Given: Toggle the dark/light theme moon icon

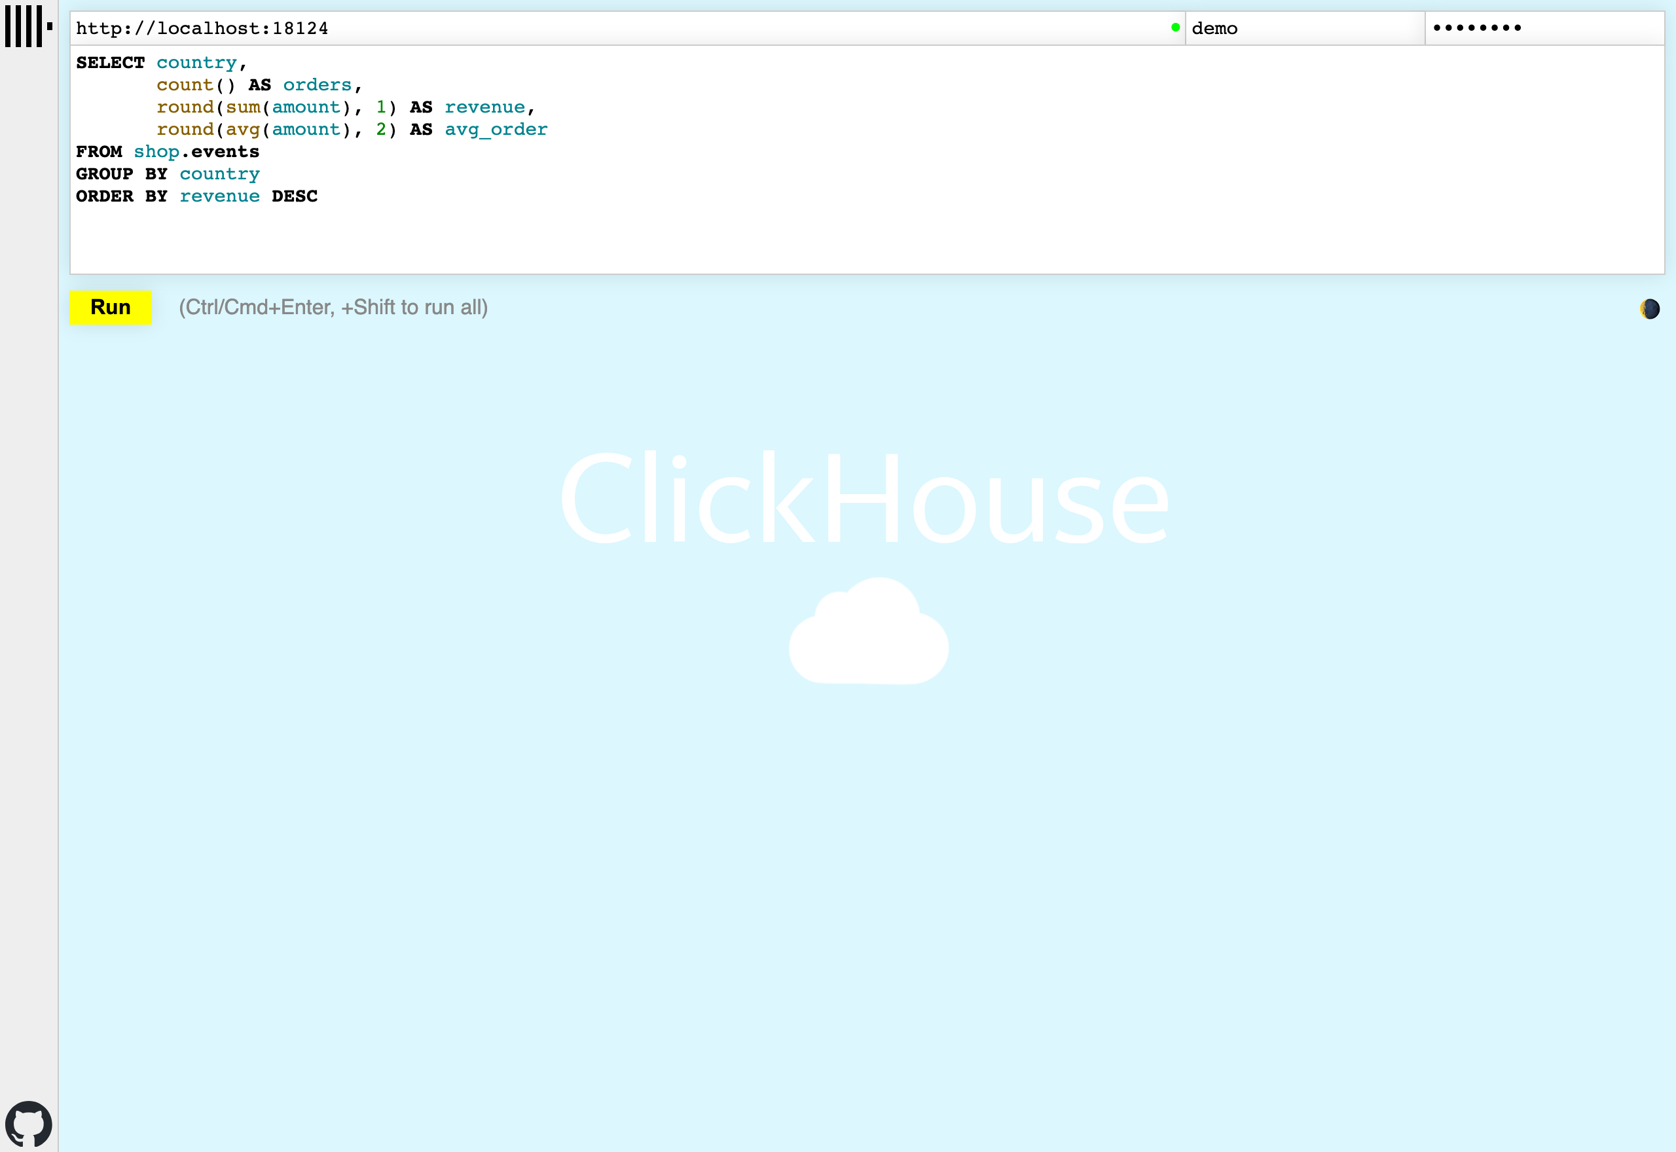Looking at the screenshot, I should [1649, 309].
